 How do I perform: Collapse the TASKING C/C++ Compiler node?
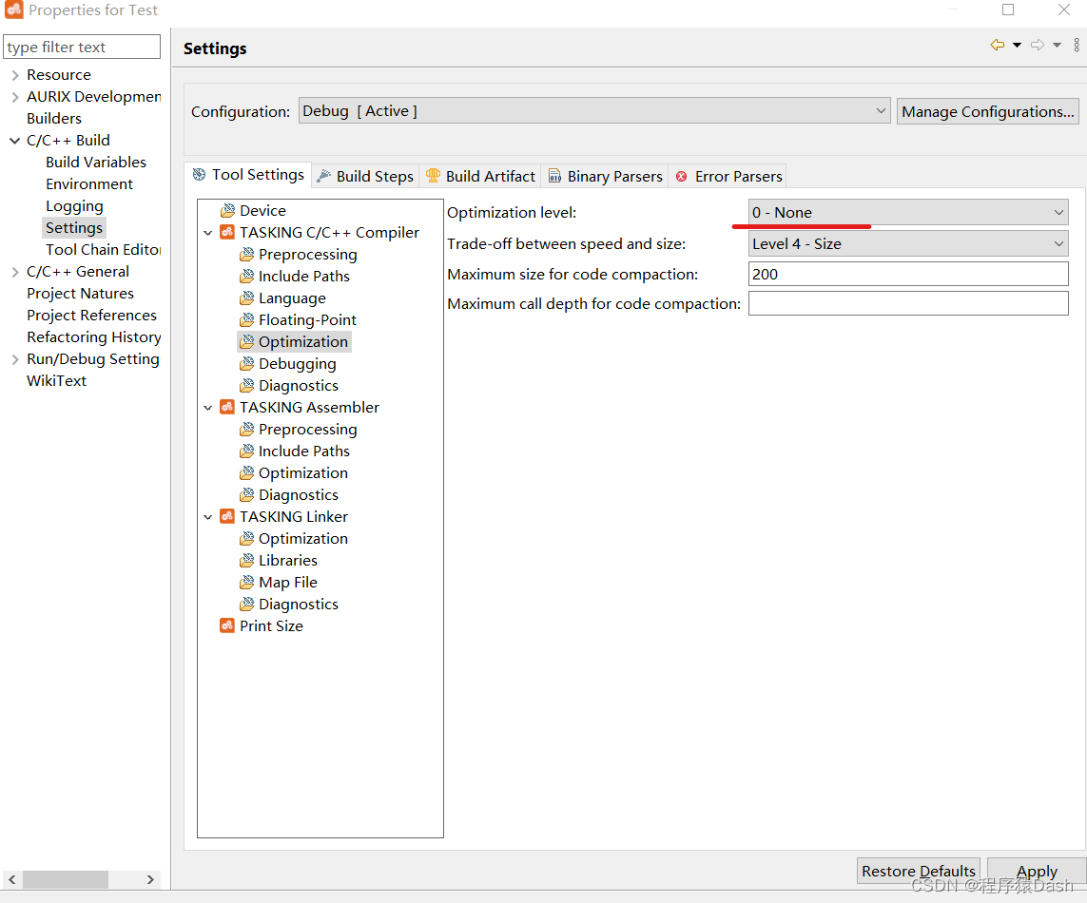pyautogui.click(x=207, y=233)
